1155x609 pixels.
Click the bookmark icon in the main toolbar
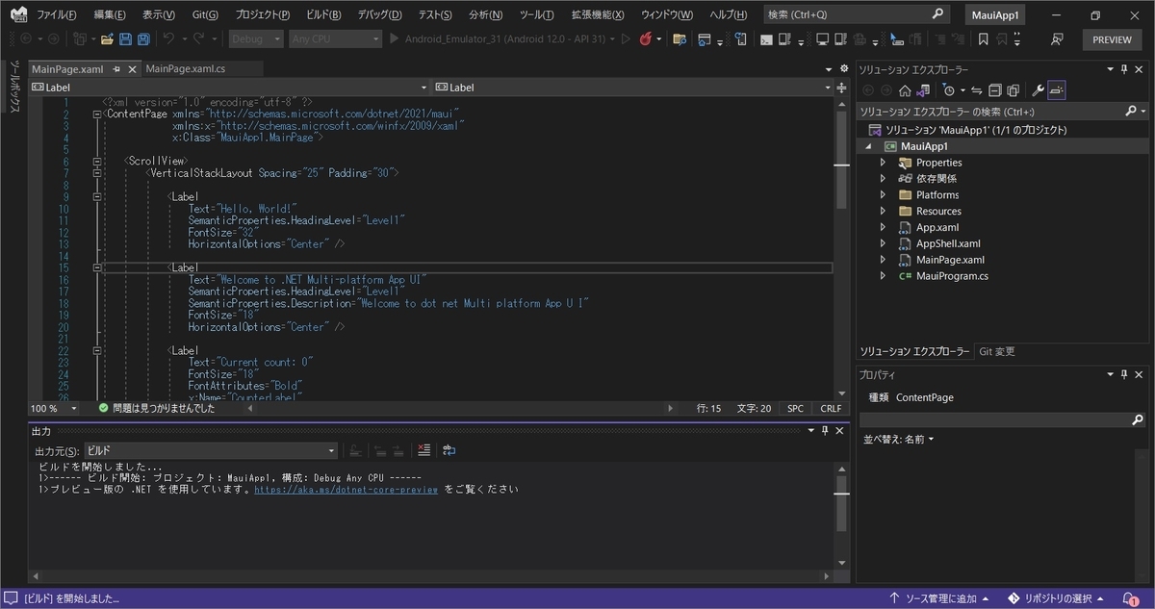click(983, 39)
